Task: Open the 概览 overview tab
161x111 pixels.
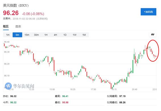Action: point(6,26)
